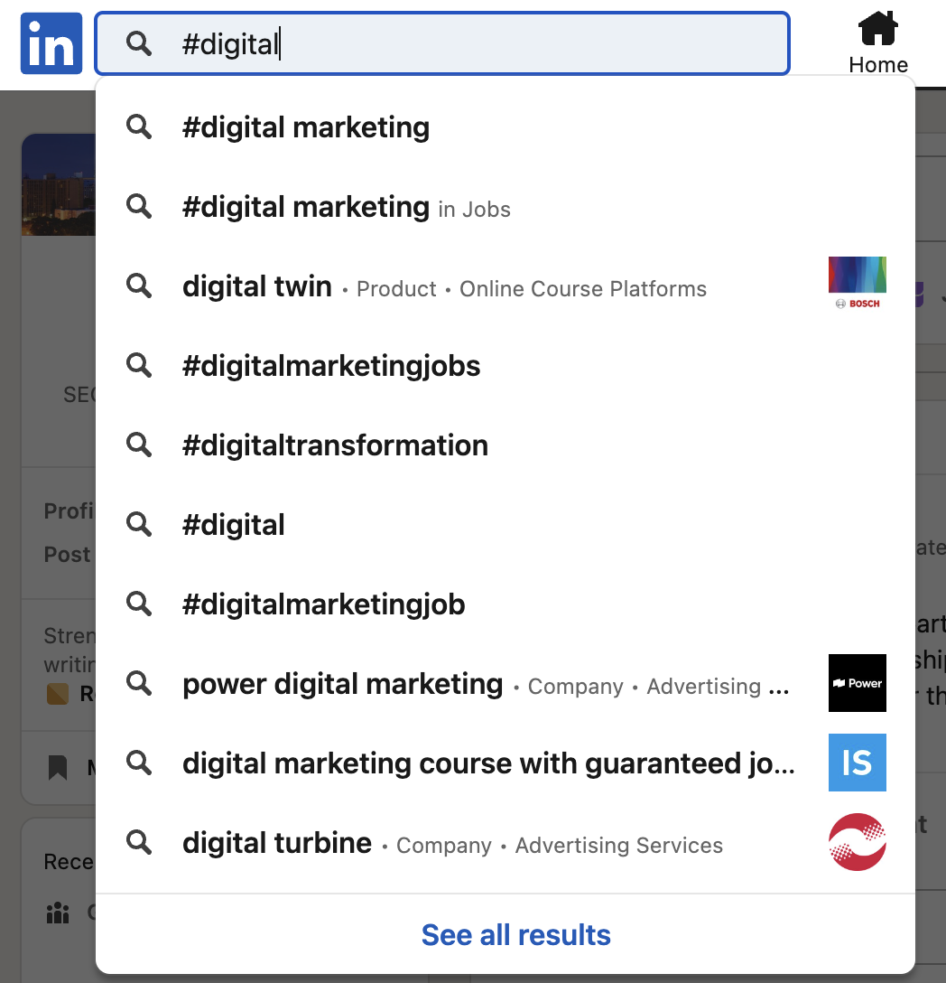Click the people icon under Recent

click(x=57, y=913)
